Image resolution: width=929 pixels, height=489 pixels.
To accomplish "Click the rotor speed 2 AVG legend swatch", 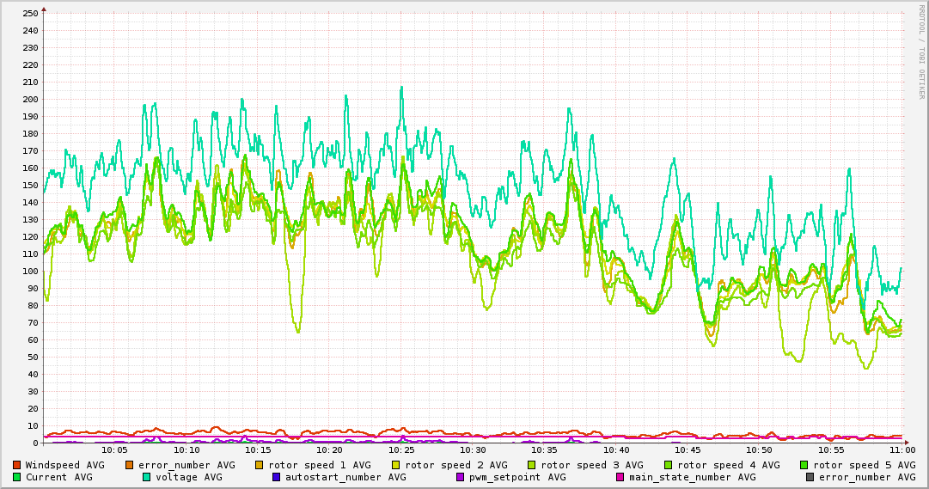I will coord(396,465).
